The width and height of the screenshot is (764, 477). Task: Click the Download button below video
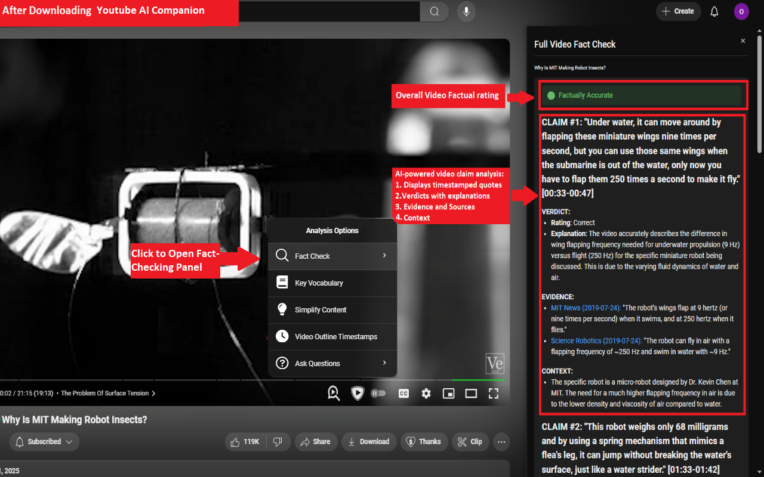coord(369,442)
